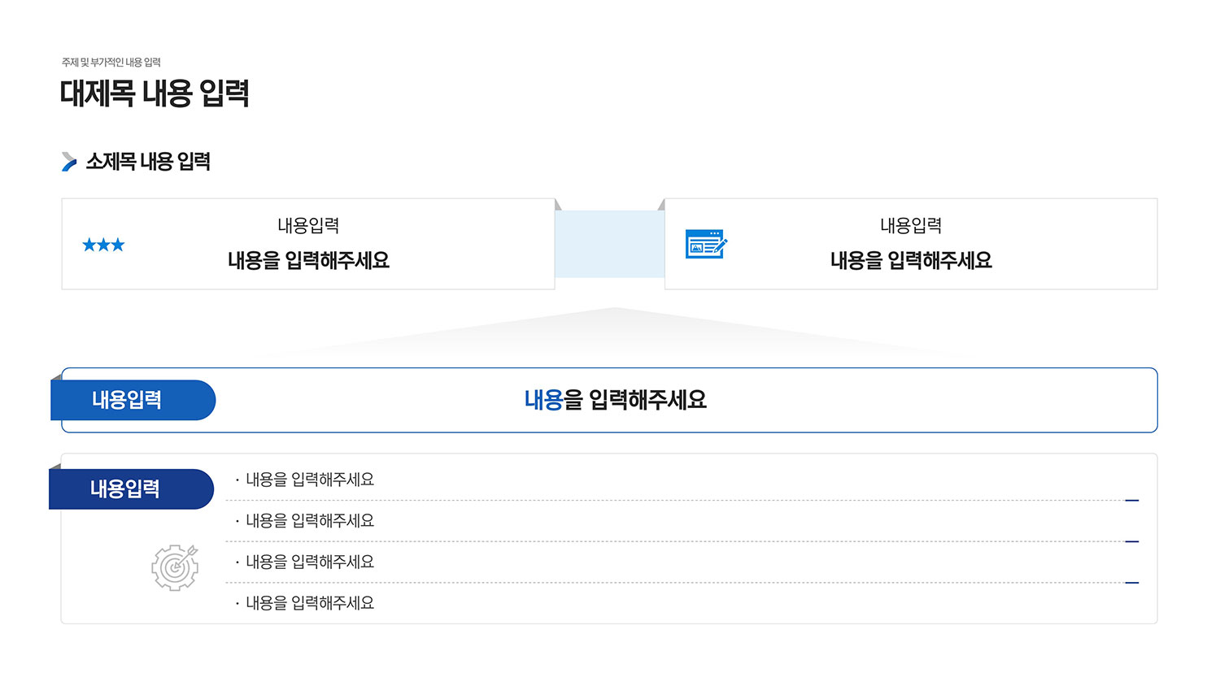
Task: Click the three blue stars icon
Action: (x=103, y=245)
